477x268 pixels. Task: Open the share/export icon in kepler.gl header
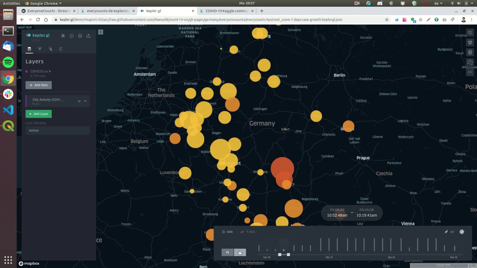pyautogui.click(x=88, y=36)
